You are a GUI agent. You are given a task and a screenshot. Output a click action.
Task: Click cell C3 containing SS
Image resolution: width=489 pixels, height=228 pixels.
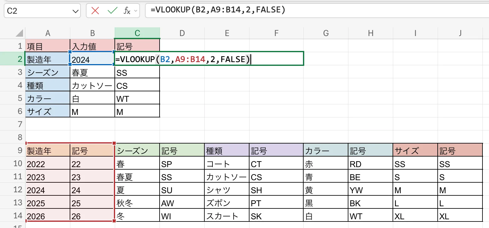(137, 72)
